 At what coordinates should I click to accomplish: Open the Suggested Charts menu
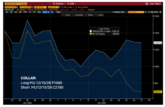click(x=39, y=4)
